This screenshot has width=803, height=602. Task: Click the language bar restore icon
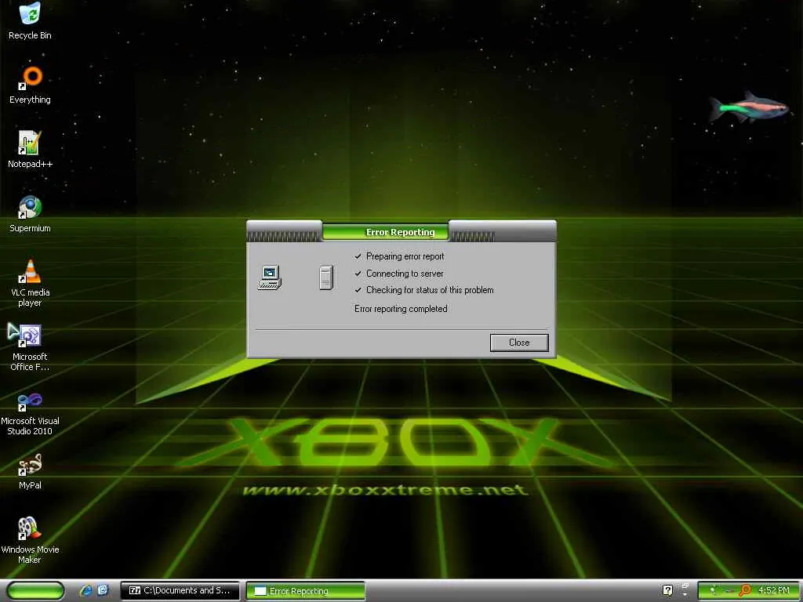click(685, 585)
